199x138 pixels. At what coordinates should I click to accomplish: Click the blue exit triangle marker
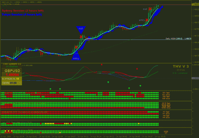point(81,30)
